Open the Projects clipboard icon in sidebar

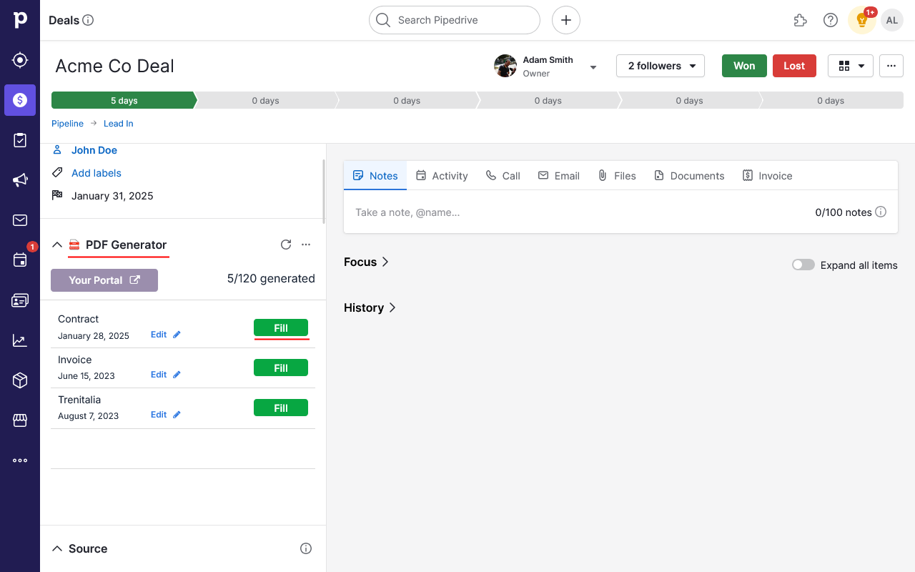20,140
